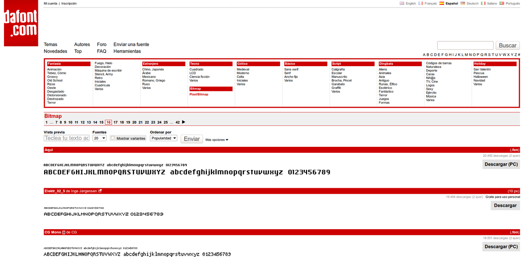Go to Autores
The height and width of the screenshot is (257, 524).
tap(82, 44)
